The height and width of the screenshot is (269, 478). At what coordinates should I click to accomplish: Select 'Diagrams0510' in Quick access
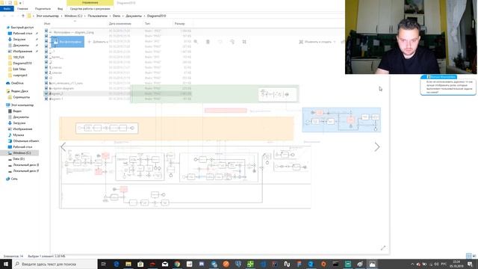click(22, 63)
